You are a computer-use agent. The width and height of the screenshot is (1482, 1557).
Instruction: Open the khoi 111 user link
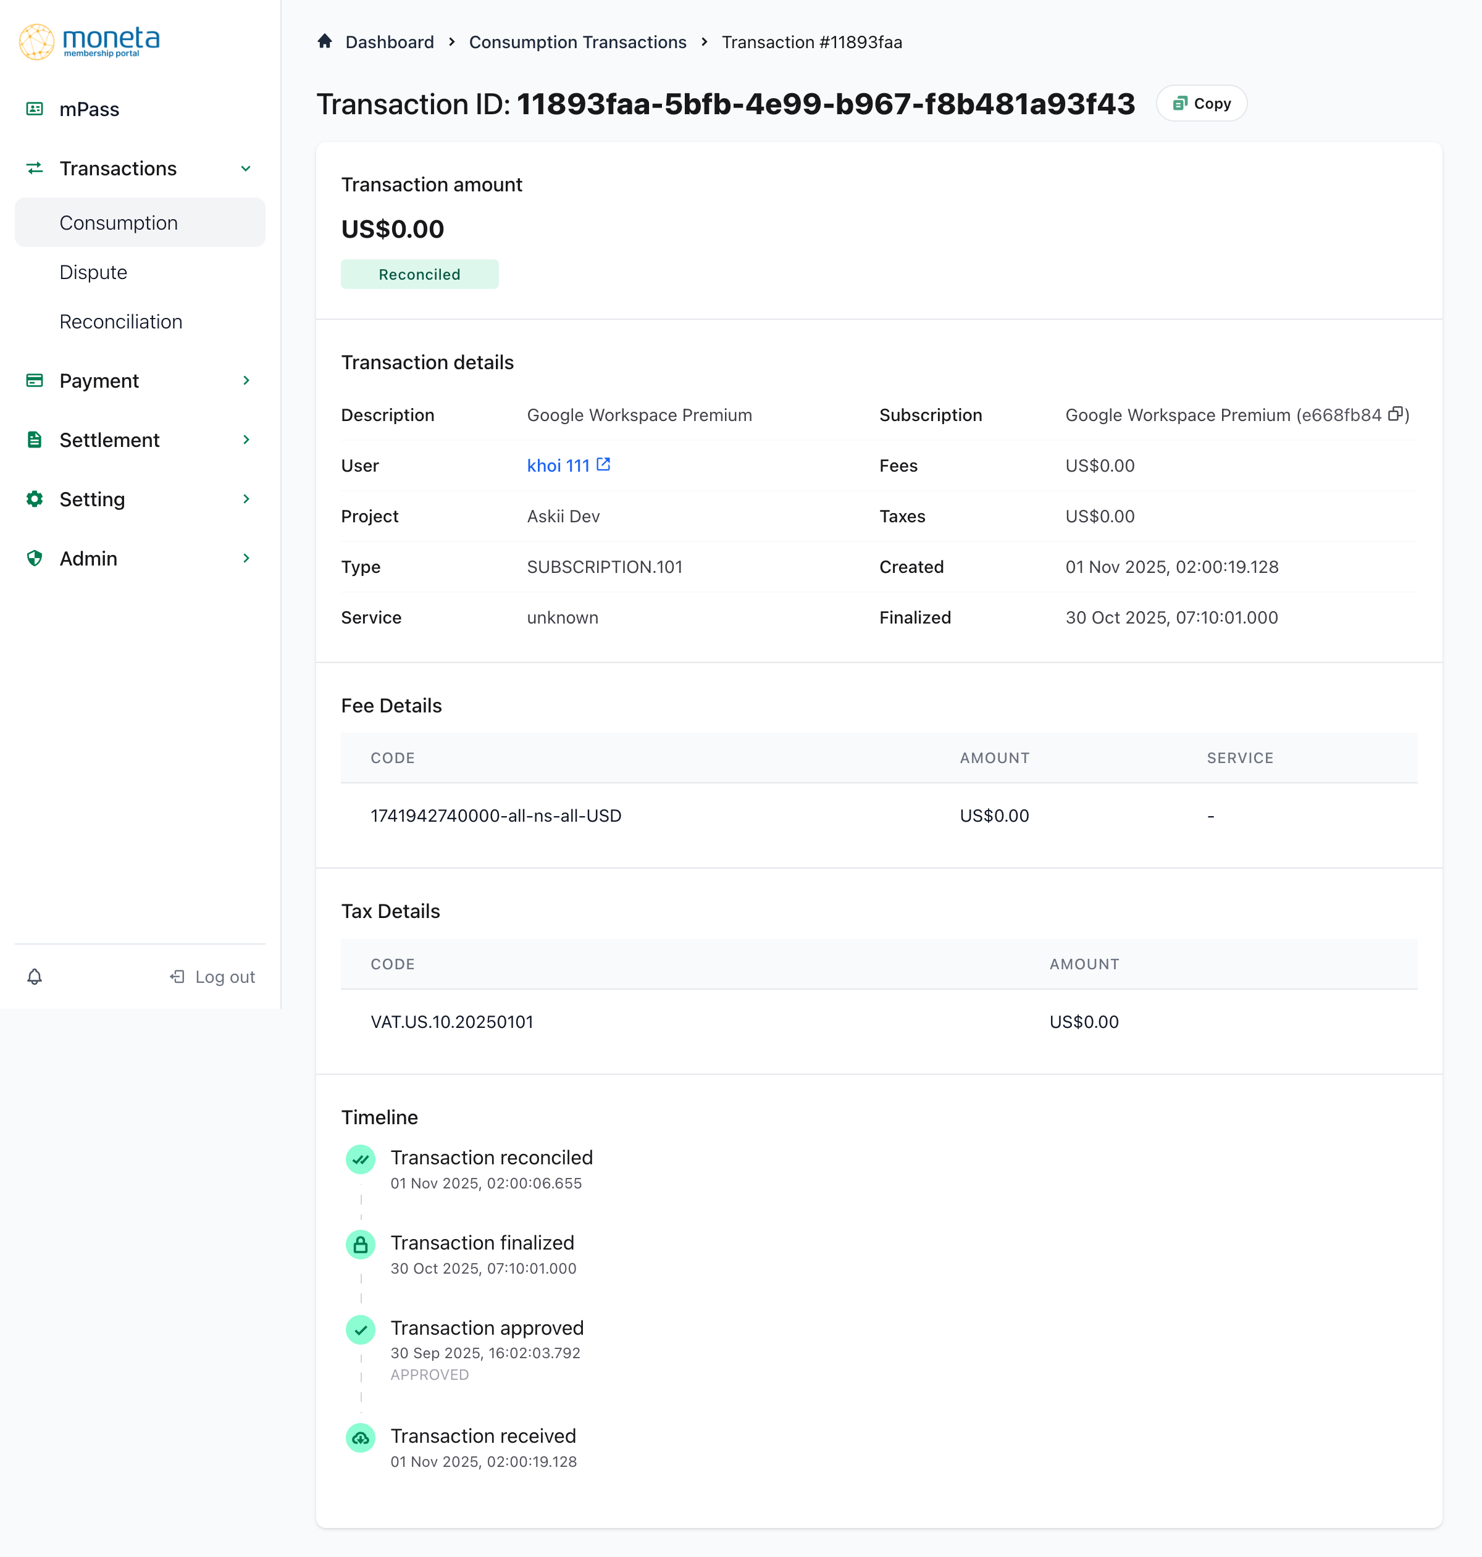pos(558,465)
